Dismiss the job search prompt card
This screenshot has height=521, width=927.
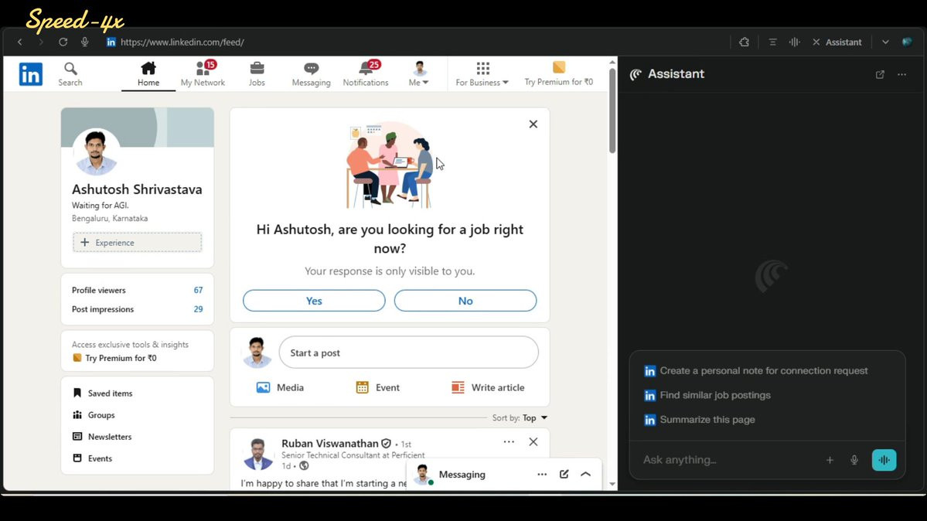coord(533,124)
